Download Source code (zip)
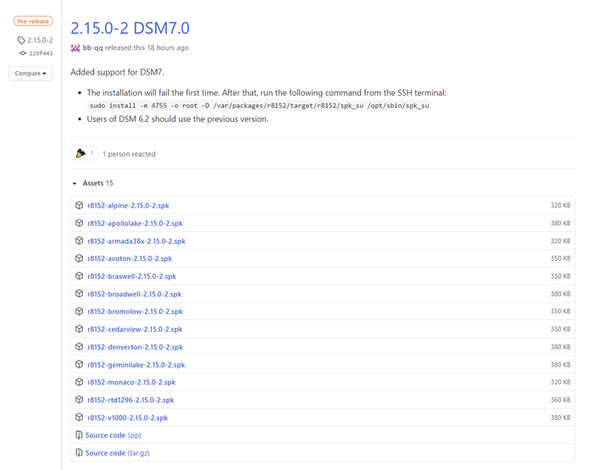610x470 pixels. click(114, 435)
